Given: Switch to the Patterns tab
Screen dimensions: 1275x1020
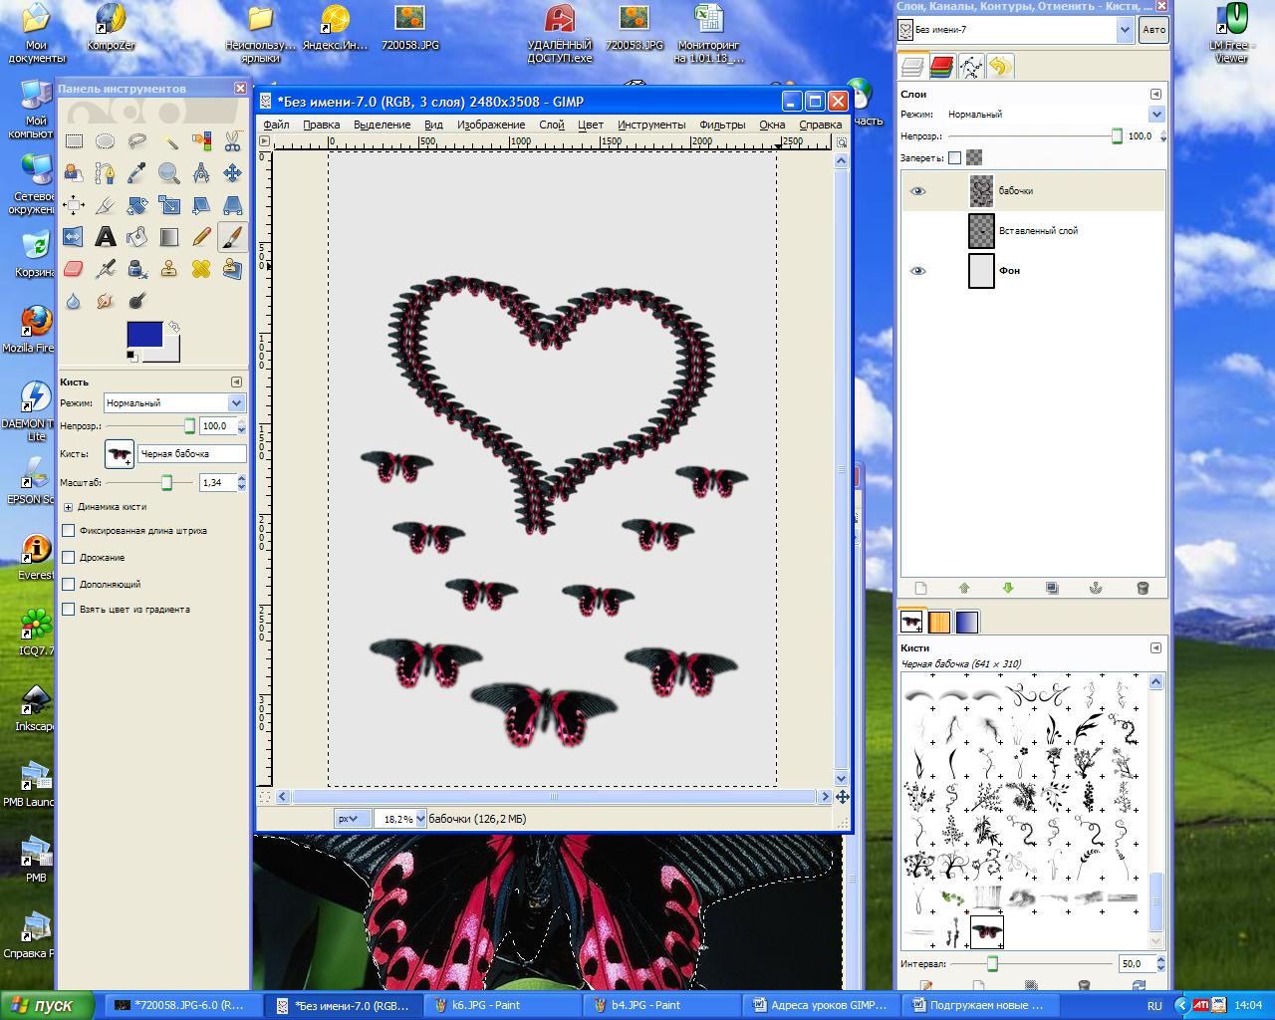Looking at the screenshot, I should (939, 622).
